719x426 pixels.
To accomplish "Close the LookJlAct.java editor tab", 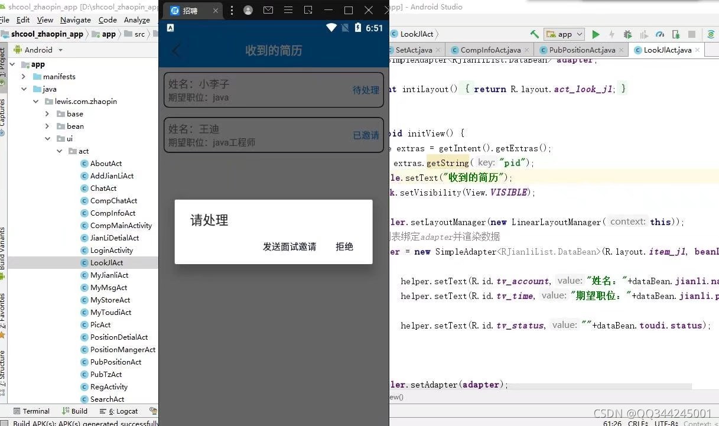I will point(698,50).
